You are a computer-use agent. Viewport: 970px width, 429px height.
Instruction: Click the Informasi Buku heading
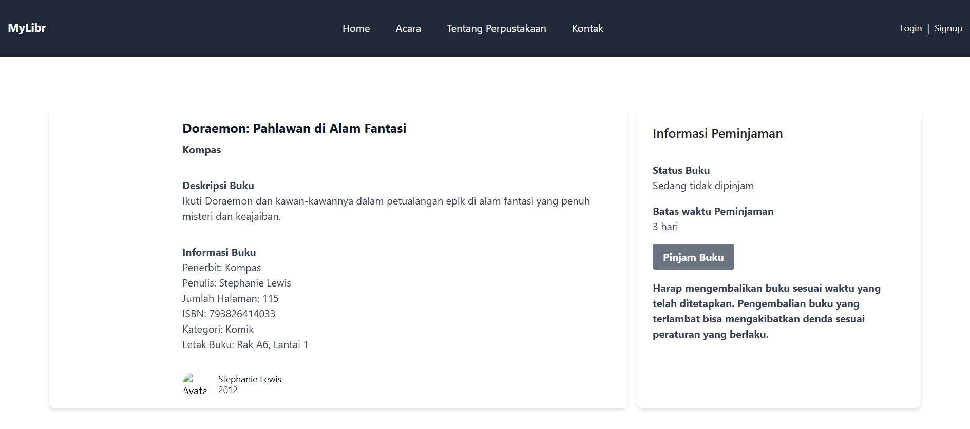click(x=219, y=252)
